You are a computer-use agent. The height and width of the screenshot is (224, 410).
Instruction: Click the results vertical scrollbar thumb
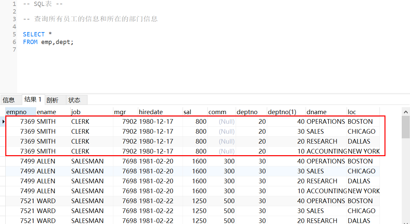[x=406, y=127]
